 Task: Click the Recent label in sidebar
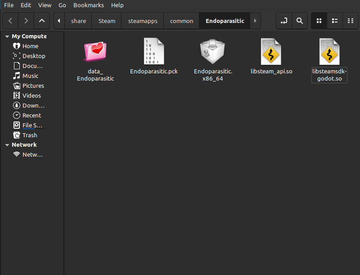pyautogui.click(x=31, y=116)
